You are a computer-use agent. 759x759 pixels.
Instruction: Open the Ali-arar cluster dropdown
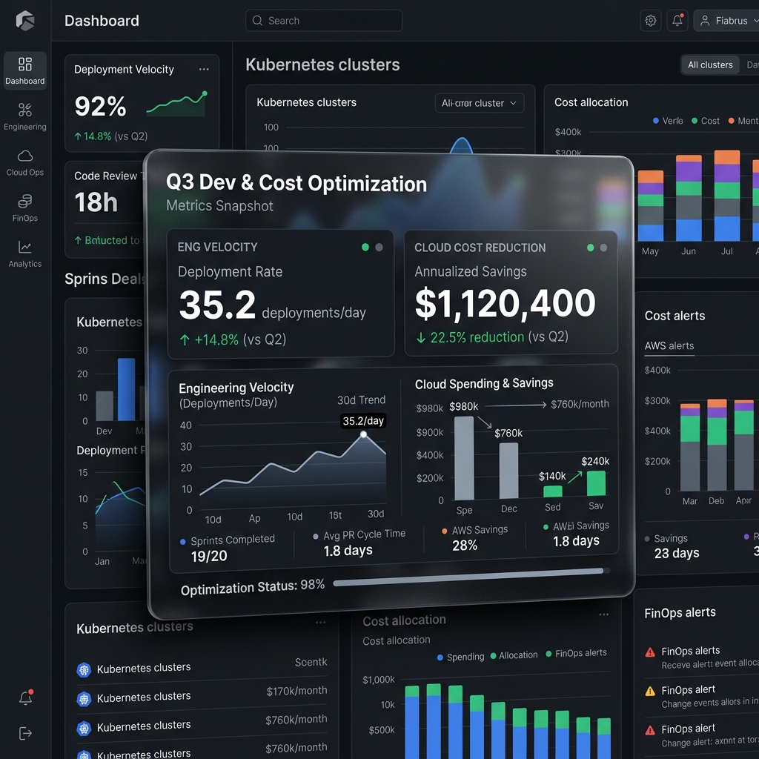[480, 103]
